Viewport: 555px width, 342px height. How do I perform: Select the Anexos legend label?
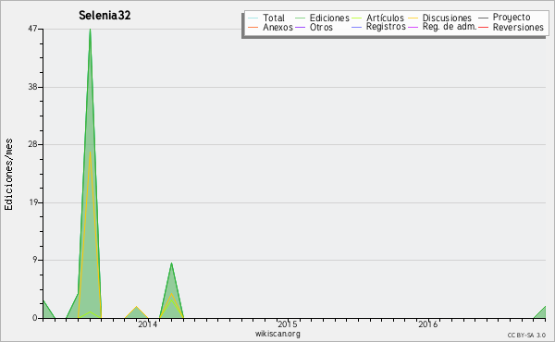click(x=277, y=27)
